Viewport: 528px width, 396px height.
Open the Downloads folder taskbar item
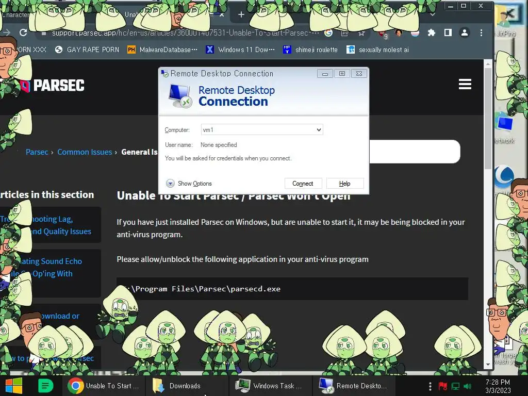187,386
